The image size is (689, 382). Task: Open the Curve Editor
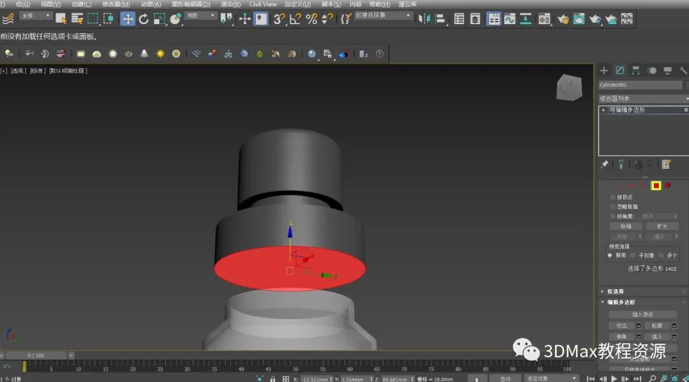pos(510,19)
